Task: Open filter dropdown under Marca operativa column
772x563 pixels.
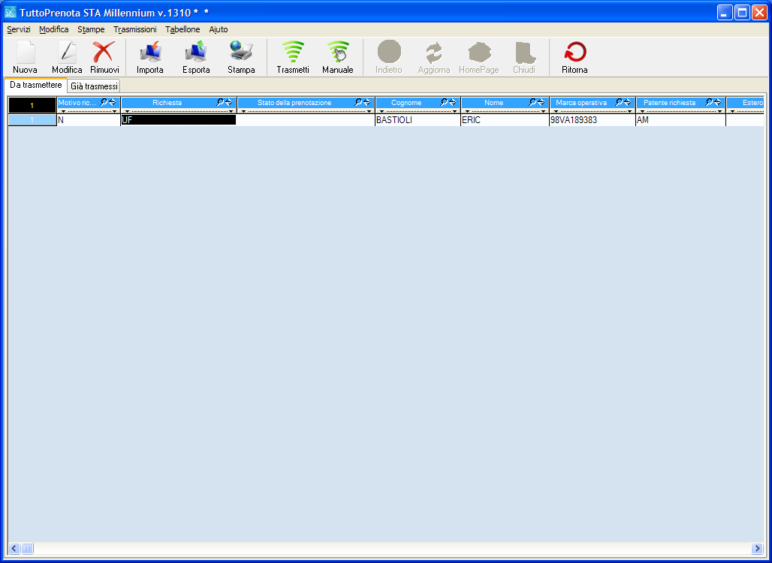Action: pyautogui.click(x=555, y=111)
